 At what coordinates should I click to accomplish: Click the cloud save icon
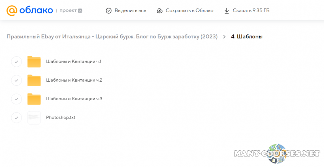(160, 11)
